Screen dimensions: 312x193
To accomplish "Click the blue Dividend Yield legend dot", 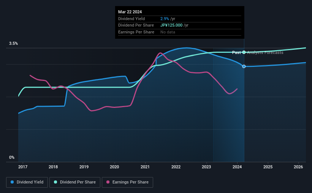I will pyautogui.click(x=12, y=182).
